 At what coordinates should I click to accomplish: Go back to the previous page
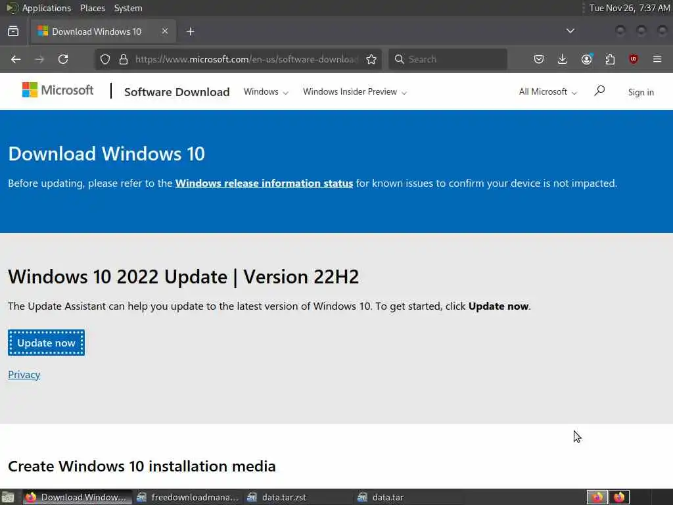pyautogui.click(x=16, y=59)
